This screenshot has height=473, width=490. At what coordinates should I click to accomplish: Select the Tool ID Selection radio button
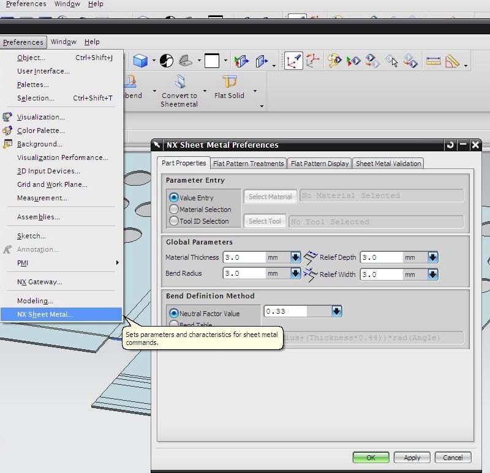click(x=174, y=221)
